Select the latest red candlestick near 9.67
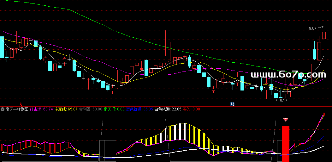 click(x=324, y=35)
